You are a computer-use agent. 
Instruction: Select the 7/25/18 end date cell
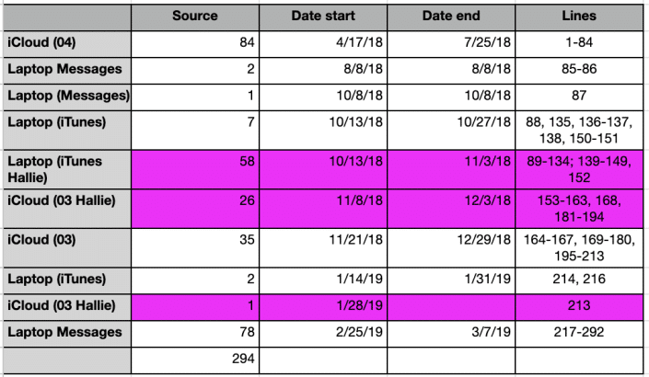(451, 43)
